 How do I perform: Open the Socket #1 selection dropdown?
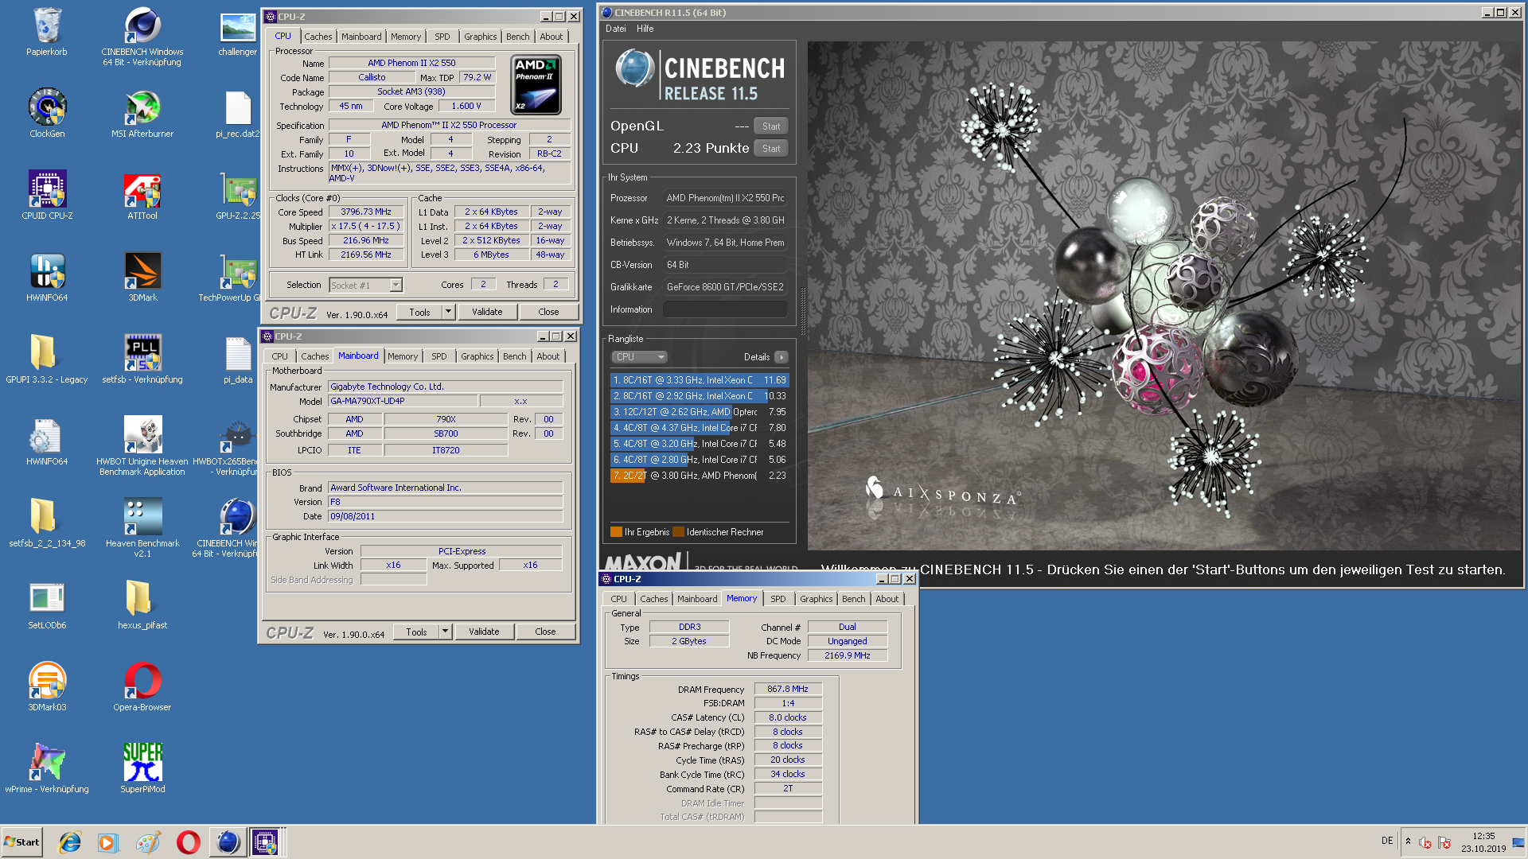(366, 285)
